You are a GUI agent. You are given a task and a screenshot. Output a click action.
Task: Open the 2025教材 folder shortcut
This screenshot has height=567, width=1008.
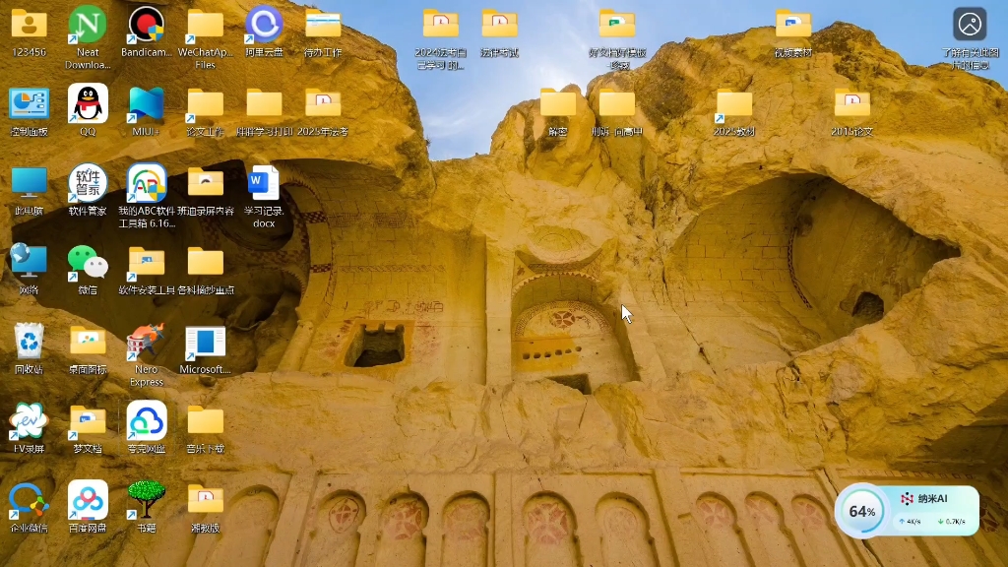click(734, 103)
